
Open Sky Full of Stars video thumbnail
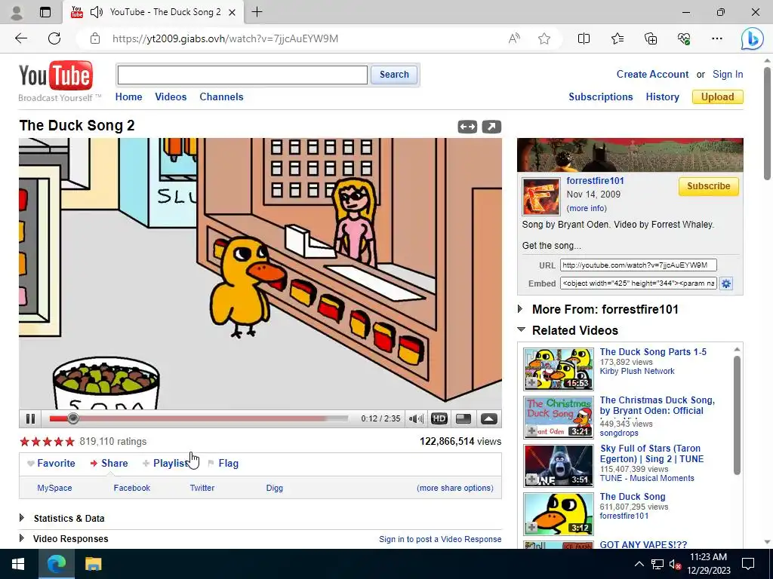[x=559, y=466]
